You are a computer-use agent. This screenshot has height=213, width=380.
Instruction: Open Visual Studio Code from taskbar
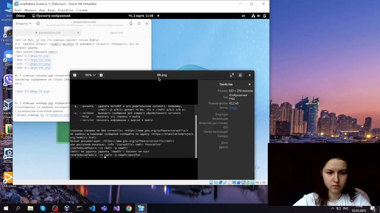pyautogui.click(x=92, y=208)
